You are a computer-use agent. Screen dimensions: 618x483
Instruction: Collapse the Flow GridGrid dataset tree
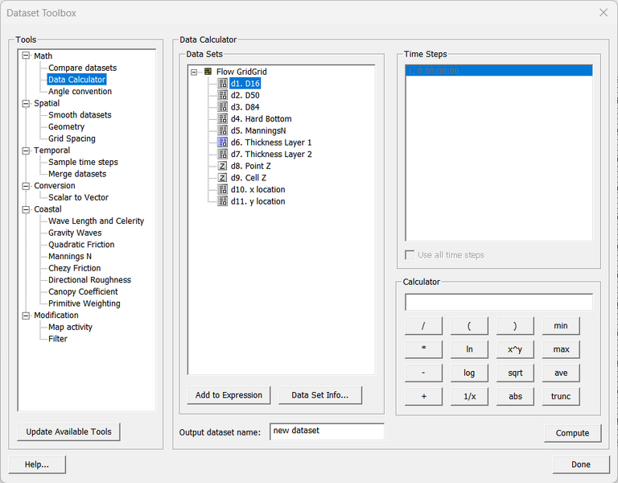(x=194, y=72)
